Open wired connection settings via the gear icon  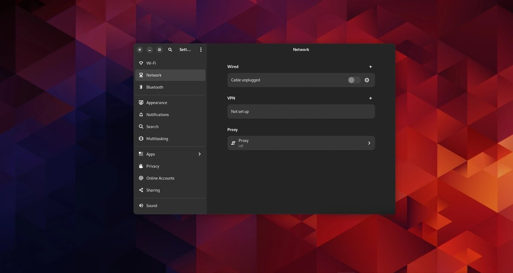coord(366,80)
